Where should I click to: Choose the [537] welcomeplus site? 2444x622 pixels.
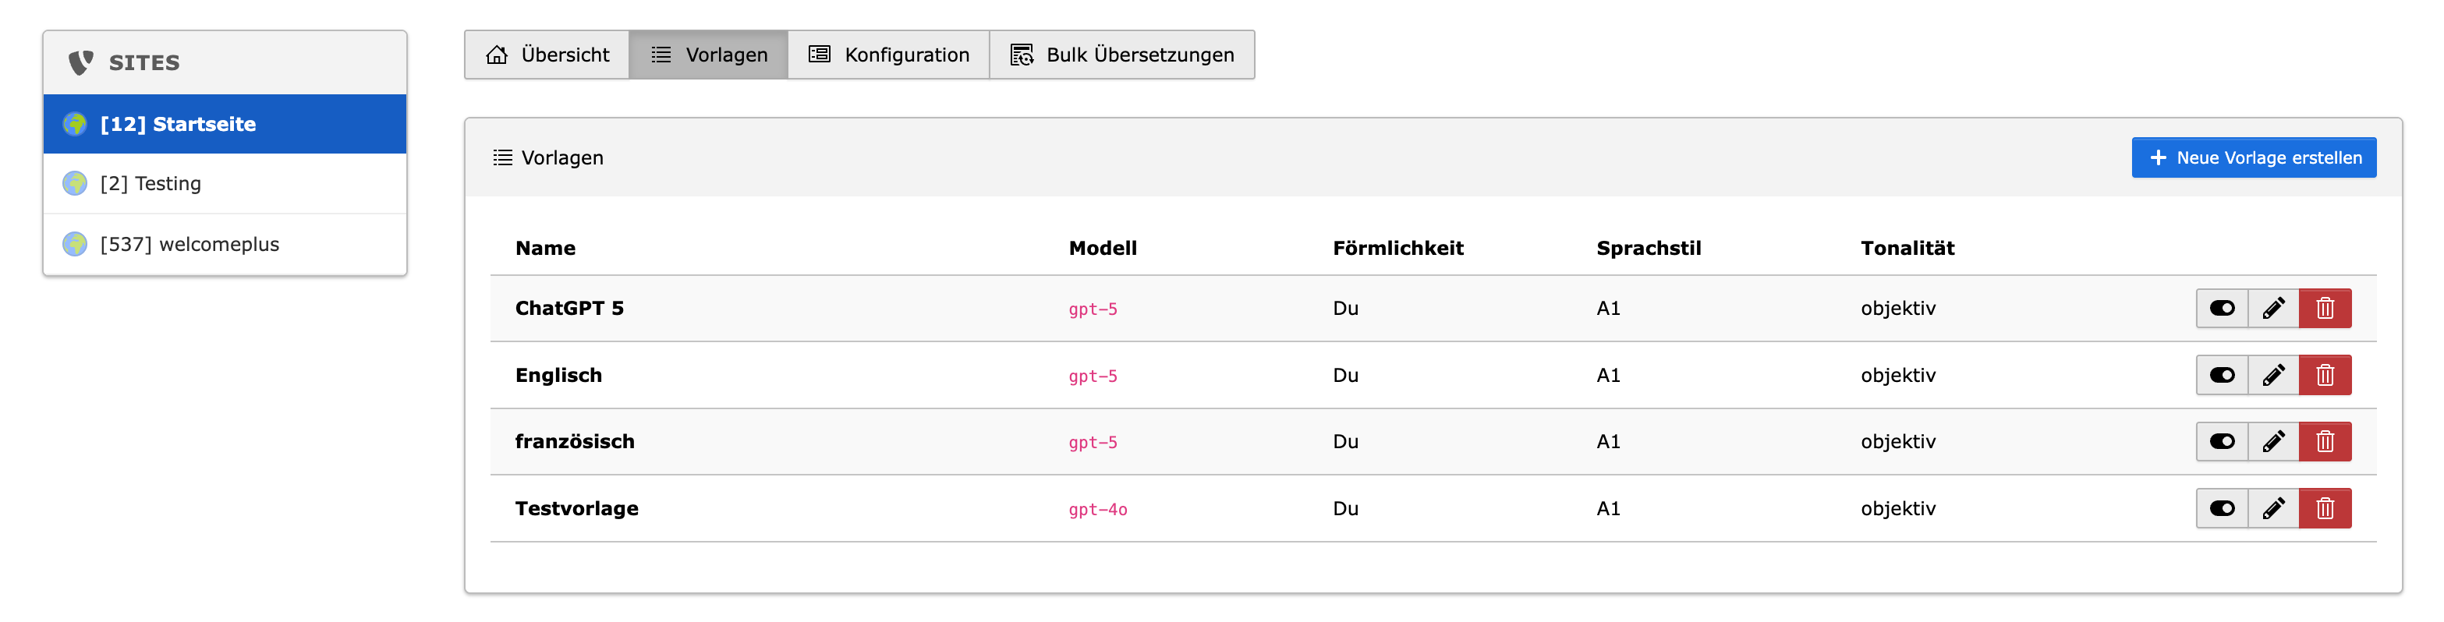point(189,245)
